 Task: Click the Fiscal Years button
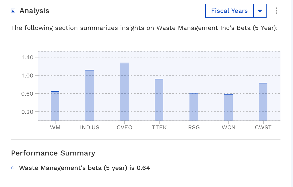click(x=229, y=11)
